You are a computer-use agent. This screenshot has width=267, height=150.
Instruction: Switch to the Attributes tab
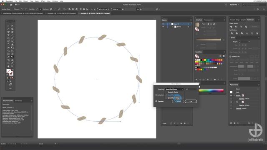pos(18,101)
